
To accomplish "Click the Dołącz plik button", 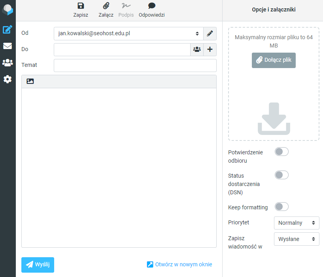I will pos(274,60).
